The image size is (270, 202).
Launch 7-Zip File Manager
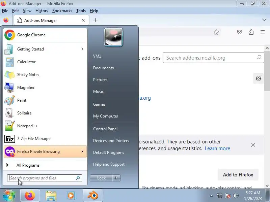tap(45, 139)
